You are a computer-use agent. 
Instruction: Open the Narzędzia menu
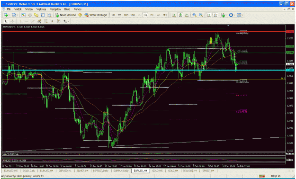pyautogui.click(x=55, y=9)
